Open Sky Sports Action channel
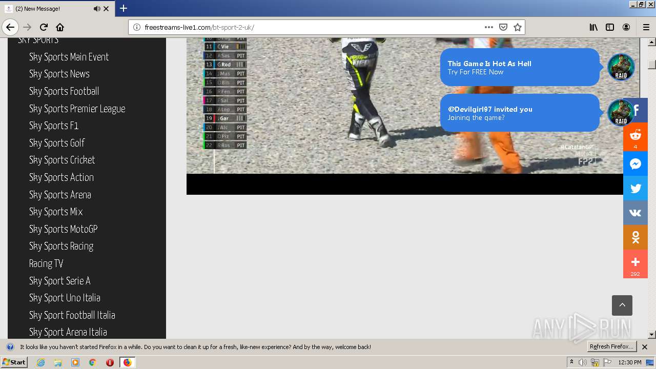 tap(61, 177)
